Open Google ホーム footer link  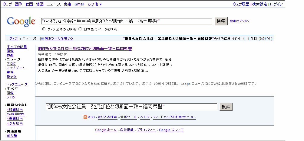pos(106,130)
